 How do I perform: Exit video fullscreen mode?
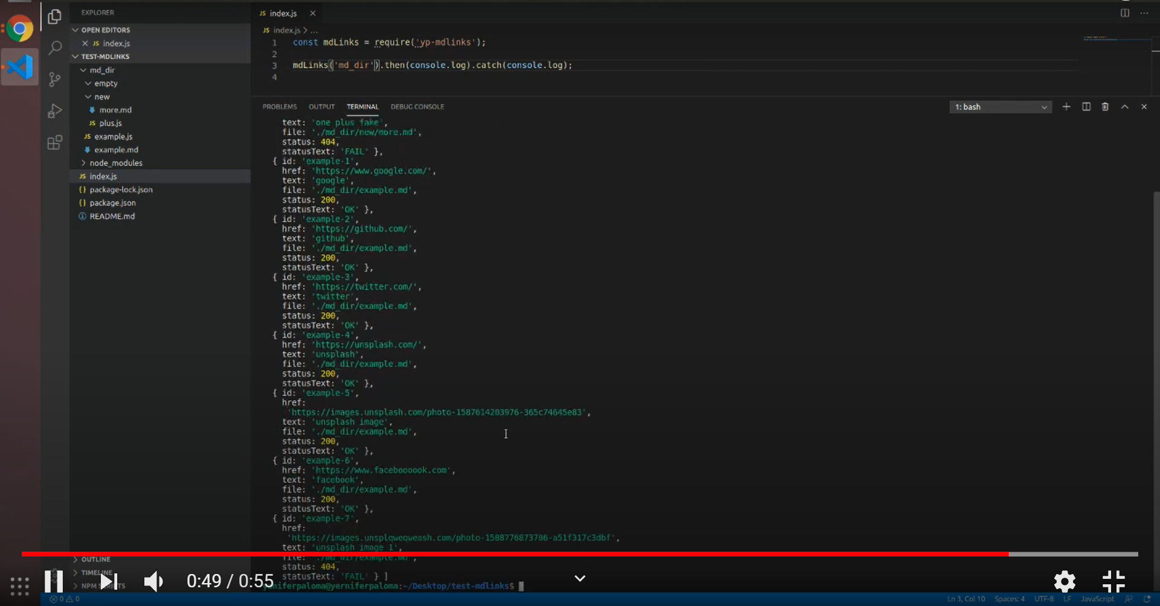coord(1113,582)
